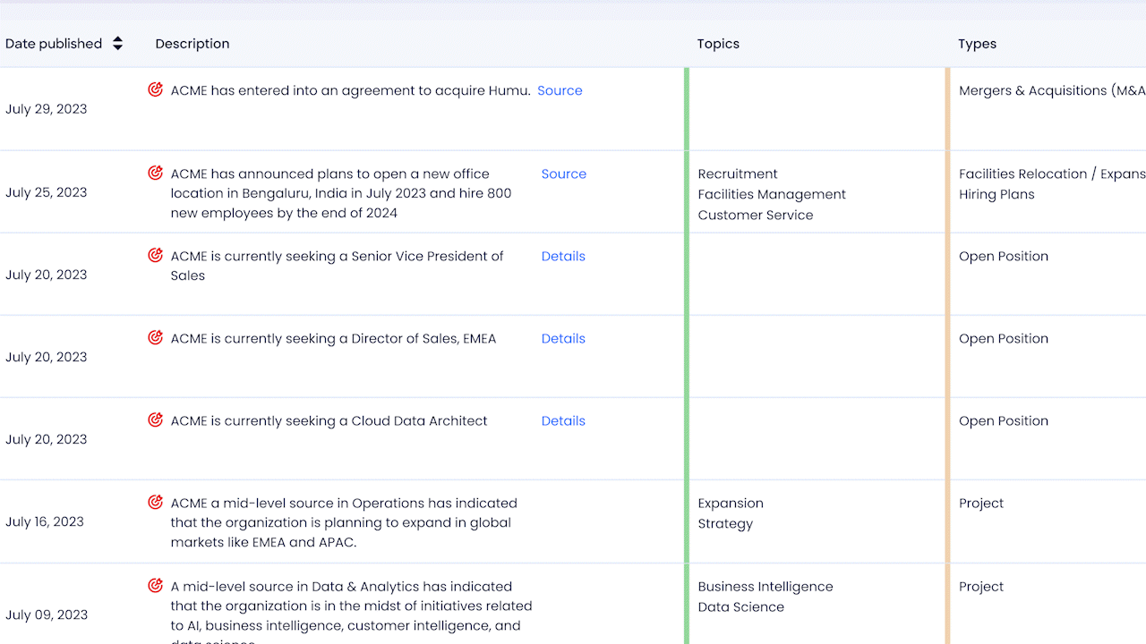This screenshot has height=644, width=1146.
Task: Select the signal icon on the global markets expansion row
Action: coord(155,502)
